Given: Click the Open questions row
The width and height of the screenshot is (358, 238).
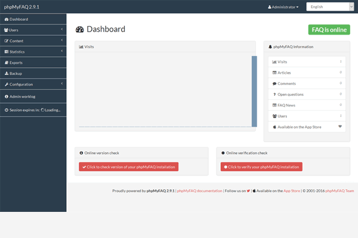Looking at the screenshot, I should pyautogui.click(x=307, y=94).
